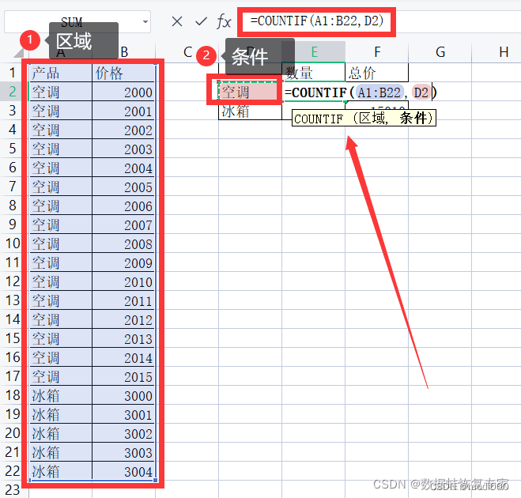Image resolution: width=521 pixels, height=498 pixels.
Task: Click cell B9 with value 2007
Action: tap(123, 224)
